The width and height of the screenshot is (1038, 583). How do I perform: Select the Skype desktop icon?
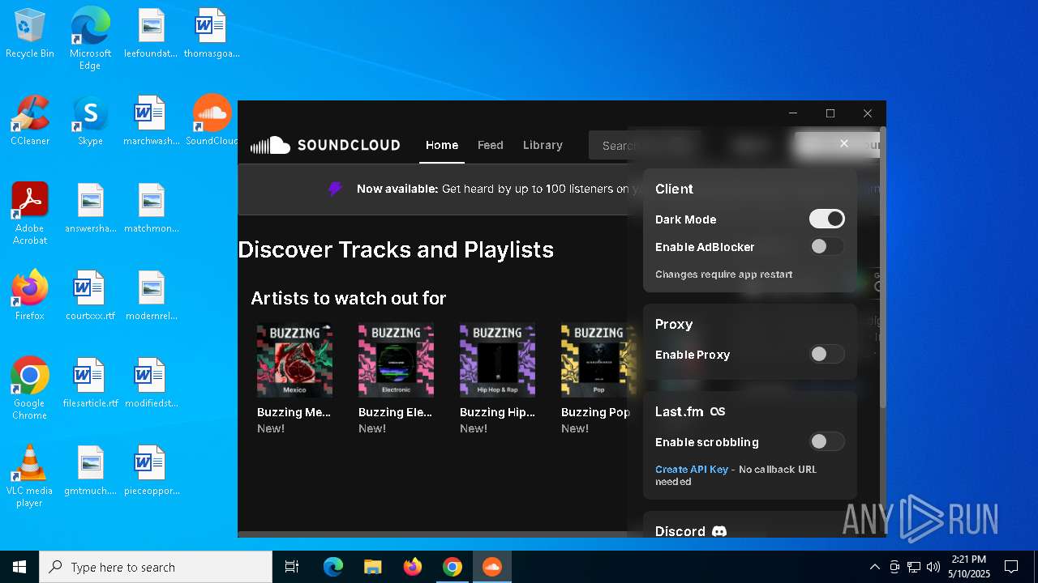(x=90, y=120)
